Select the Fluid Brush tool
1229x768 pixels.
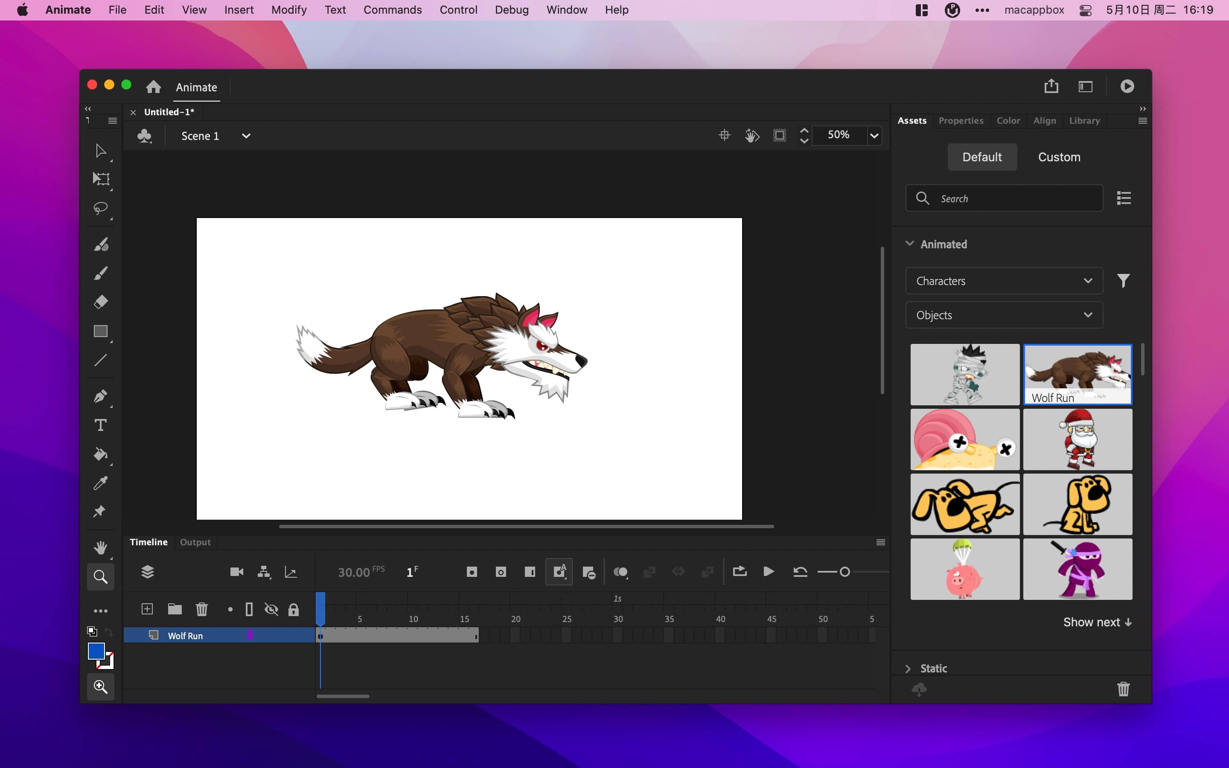pyautogui.click(x=101, y=244)
